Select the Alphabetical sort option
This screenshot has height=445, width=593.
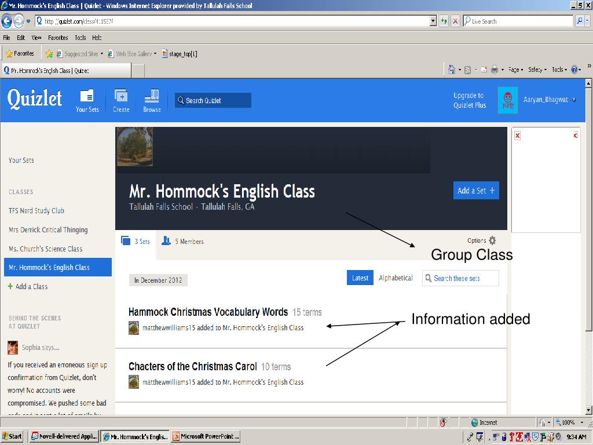(x=396, y=278)
